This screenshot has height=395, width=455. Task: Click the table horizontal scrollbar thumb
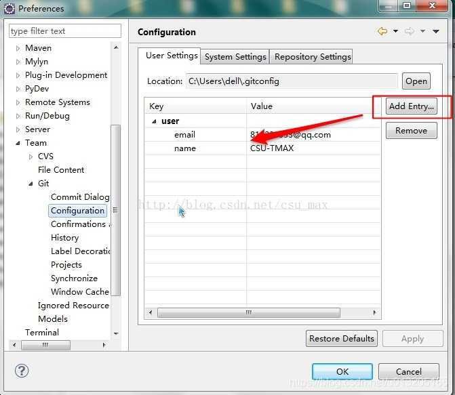point(249,312)
